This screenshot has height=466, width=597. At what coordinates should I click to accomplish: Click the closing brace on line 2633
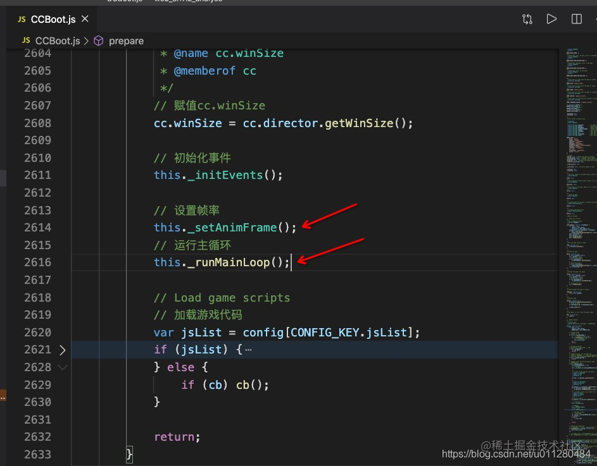pos(129,455)
